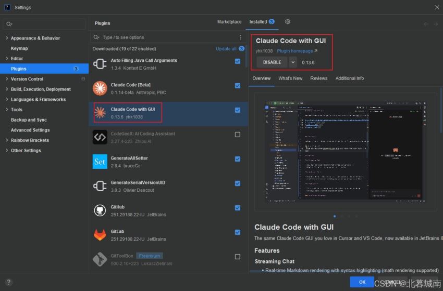This screenshot has width=443, height=291.
Task: Click the OK button
Action: click(362, 282)
